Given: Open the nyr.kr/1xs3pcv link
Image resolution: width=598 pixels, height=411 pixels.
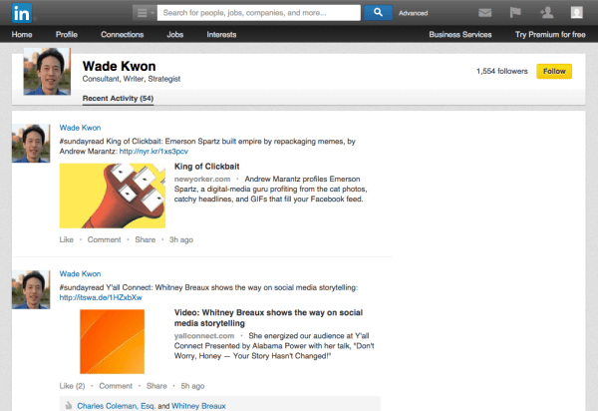Looking at the screenshot, I should click(153, 151).
